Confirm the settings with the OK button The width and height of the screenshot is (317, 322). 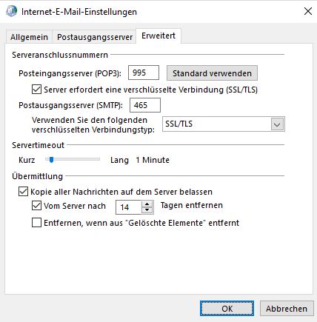pyautogui.click(x=227, y=309)
